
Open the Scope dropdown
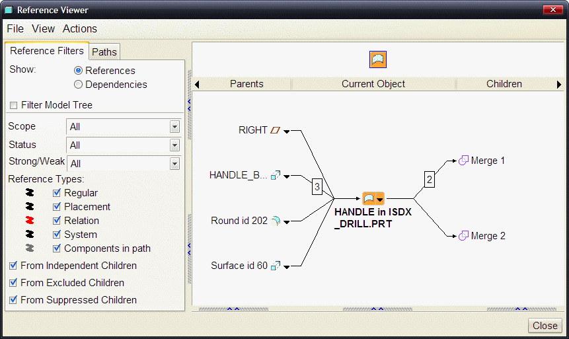tap(174, 127)
